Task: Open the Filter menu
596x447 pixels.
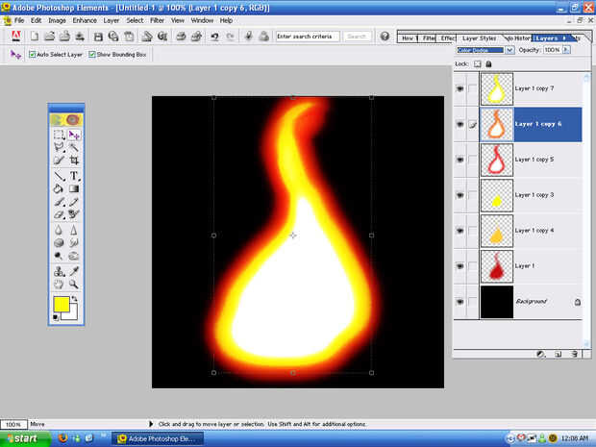Action: point(157,20)
